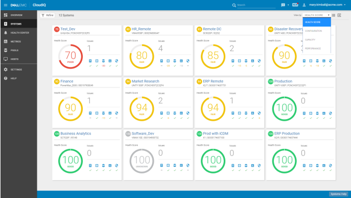Open the HR_Remote system link

click(x=141, y=29)
